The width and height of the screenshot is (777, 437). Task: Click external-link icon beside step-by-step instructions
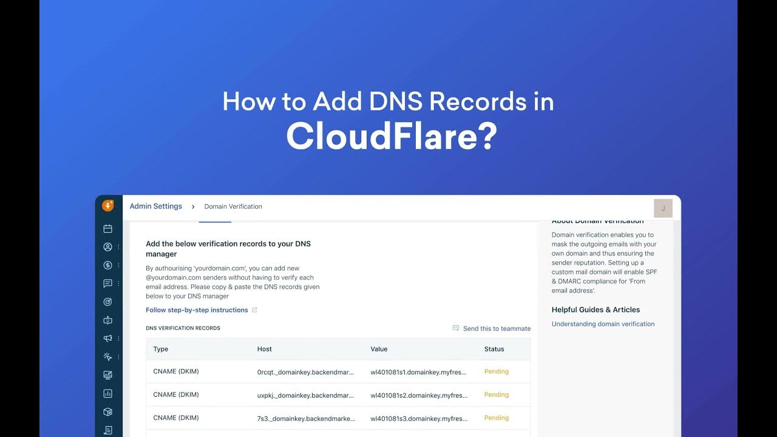[254, 310]
